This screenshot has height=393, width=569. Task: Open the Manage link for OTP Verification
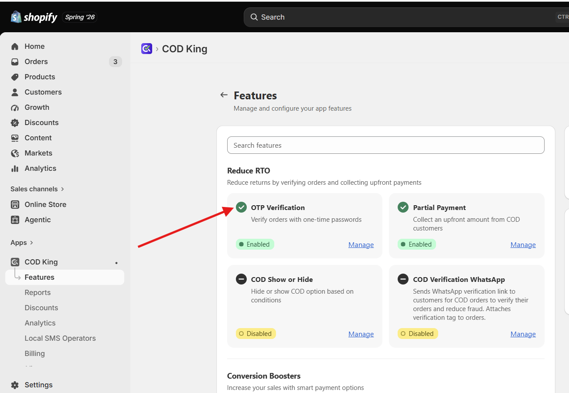pos(361,245)
